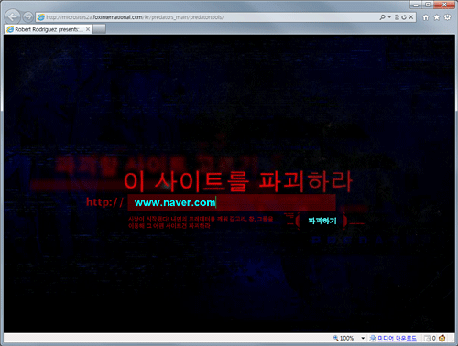Open the 미디어 다운로드 link
This screenshot has height=346, width=458.
[x=397, y=338]
